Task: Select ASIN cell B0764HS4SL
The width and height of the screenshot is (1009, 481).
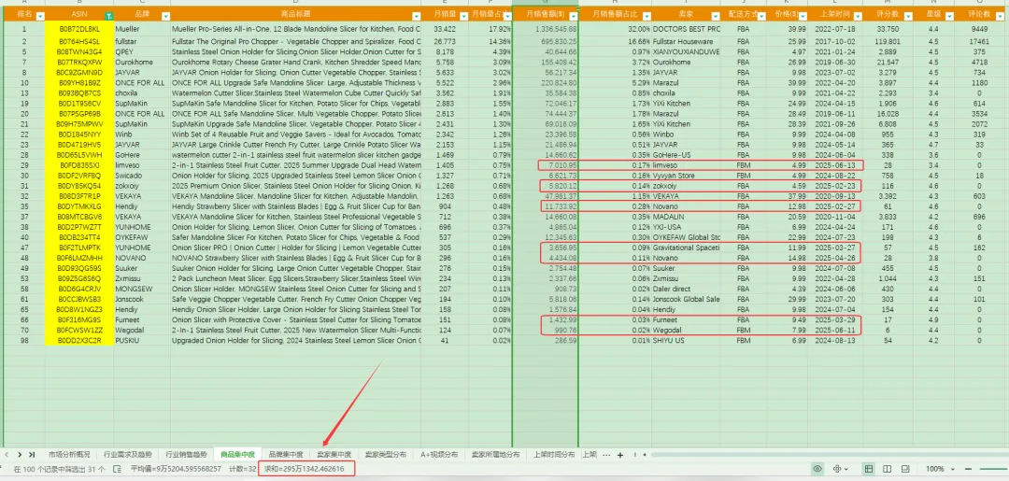Action: coord(79,41)
